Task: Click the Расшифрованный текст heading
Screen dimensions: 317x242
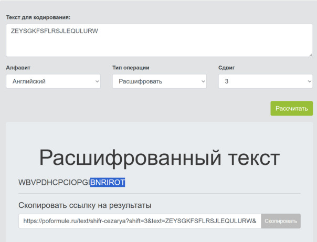Action: pyautogui.click(x=160, y=158)
